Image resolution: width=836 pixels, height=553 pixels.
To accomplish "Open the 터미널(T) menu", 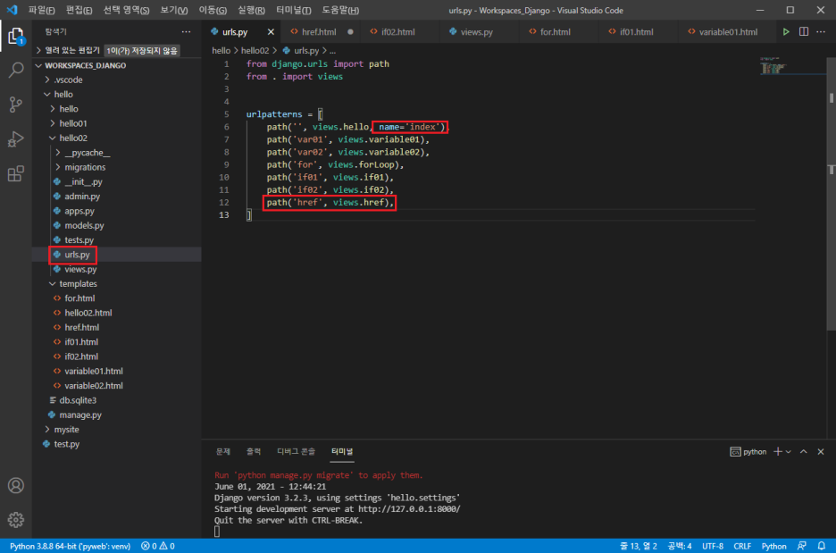I will [293, 10].
